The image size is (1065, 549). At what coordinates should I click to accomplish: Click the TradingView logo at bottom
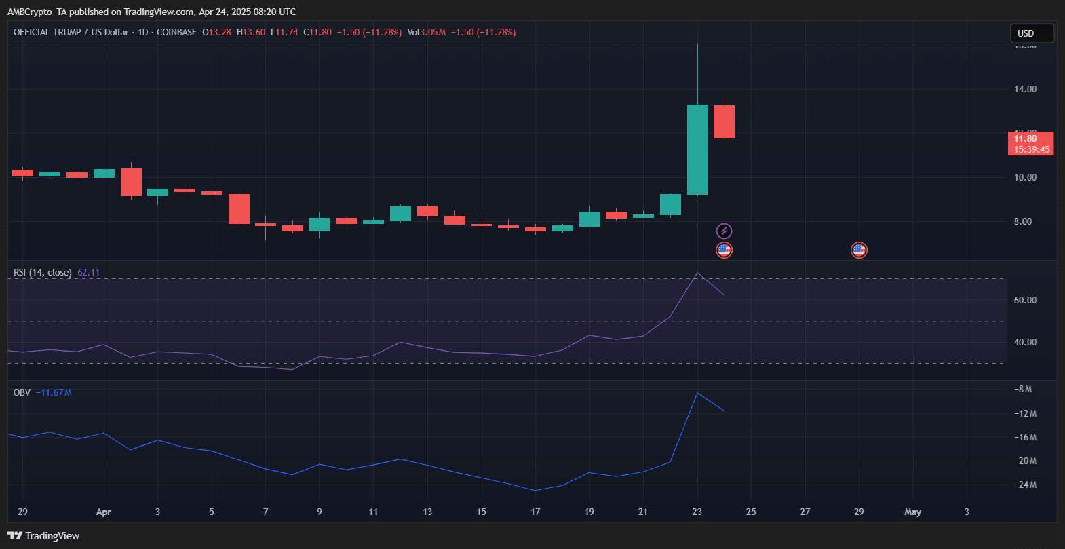(43, 536)
